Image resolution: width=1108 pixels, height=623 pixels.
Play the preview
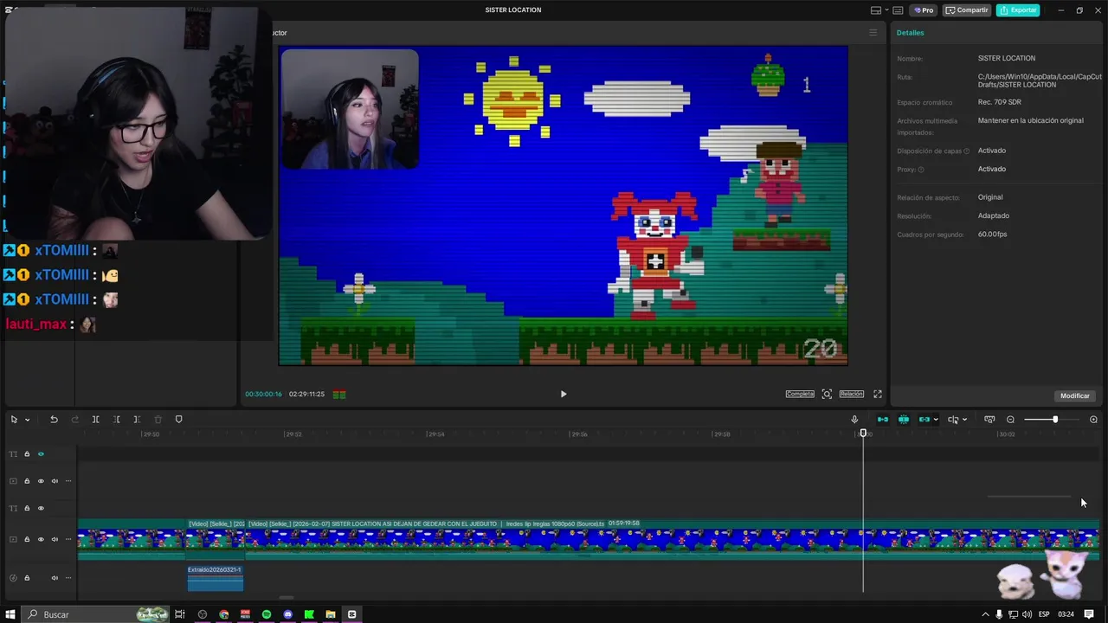[x=564, y=394]
